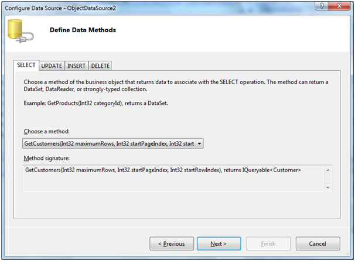
Task: Click the Method signature label
Action: click(x=47, y=158)
